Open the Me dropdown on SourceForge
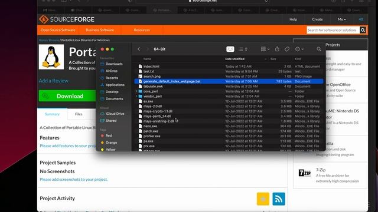The image size is (378, 212). [x=341, y=19]
